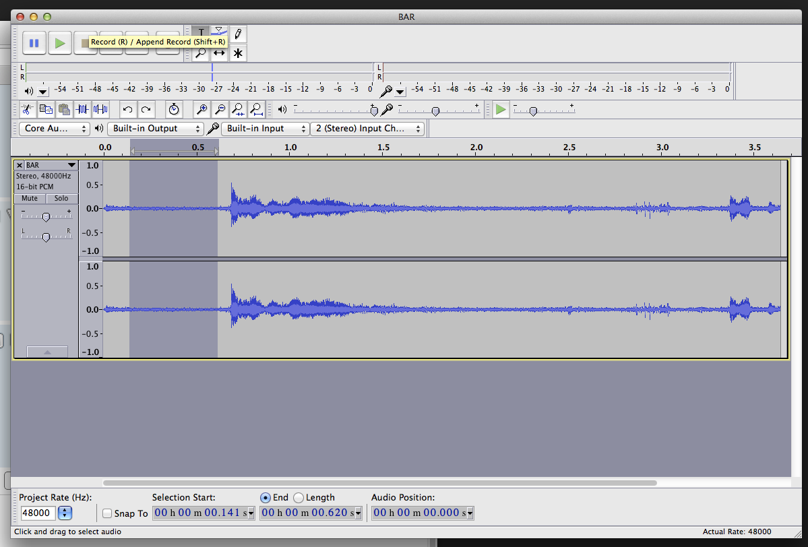
Task: Click the Project Rate stepper arrows
Action: (x=65, y=513)
